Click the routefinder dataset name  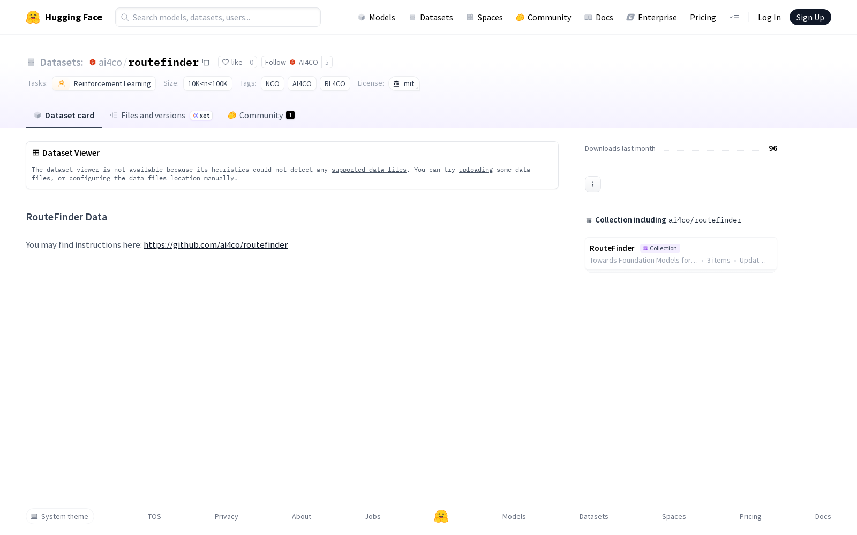(163, 62)
